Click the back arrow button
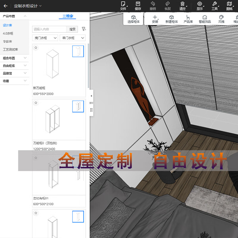 5,6
